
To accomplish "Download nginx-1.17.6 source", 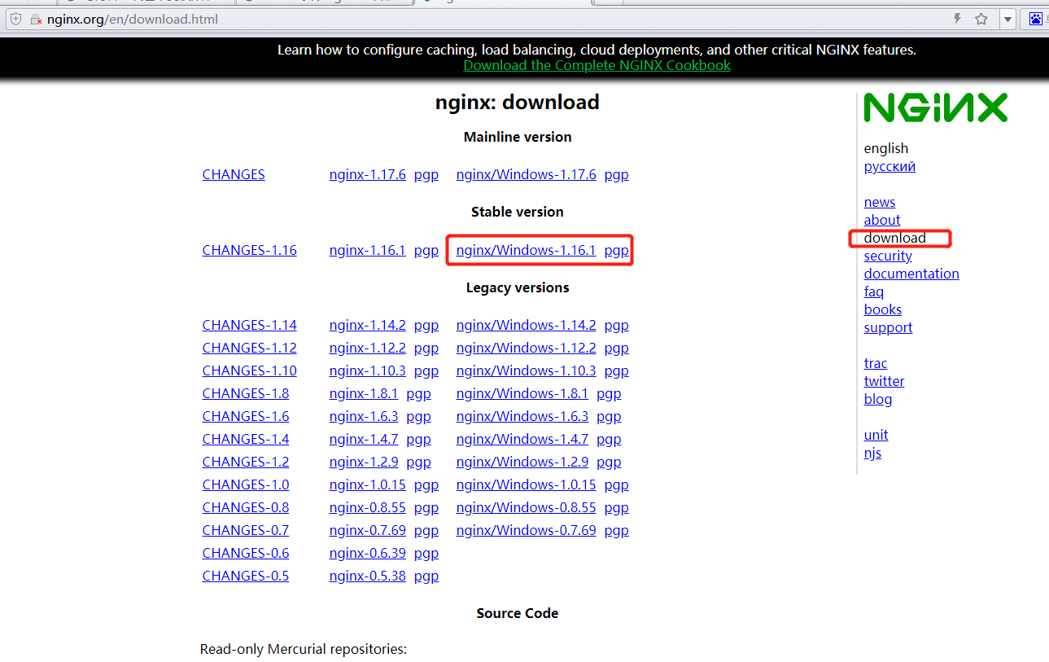I will point(367,174).
